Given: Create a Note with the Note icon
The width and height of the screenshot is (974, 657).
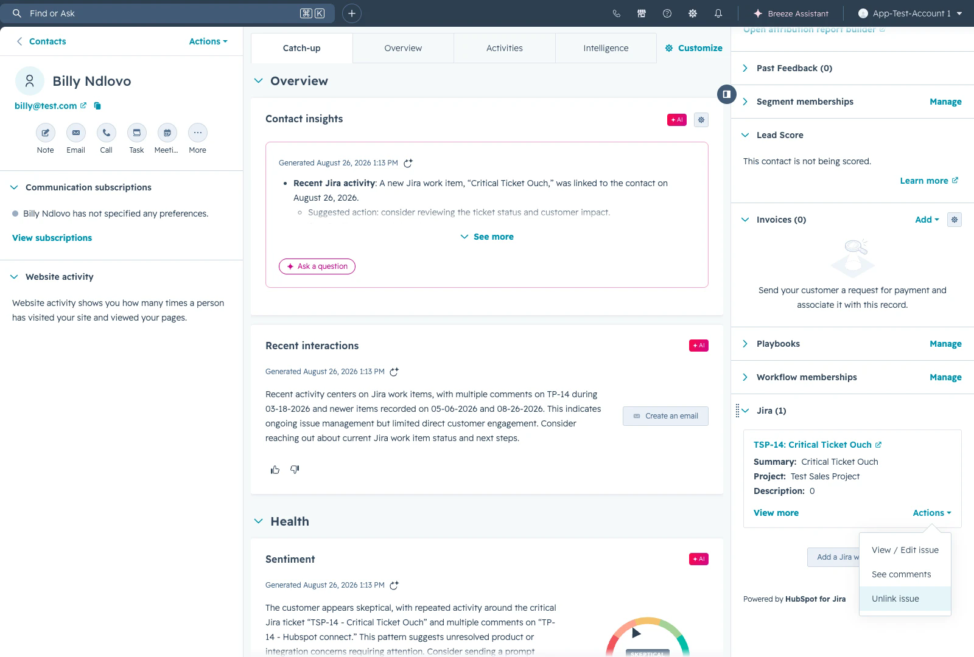Looking at the screenshot, I should click(45, 133).
